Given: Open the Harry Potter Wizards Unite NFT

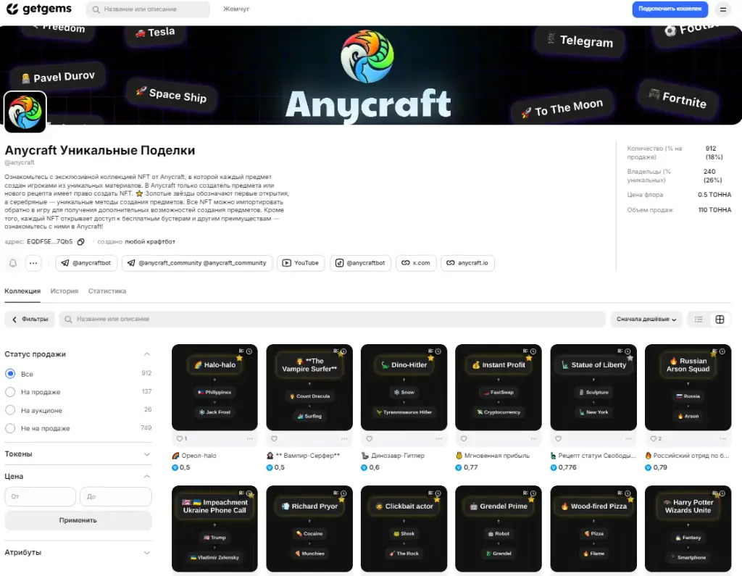Looking at the screenshot, I should (x=688, y=529).
